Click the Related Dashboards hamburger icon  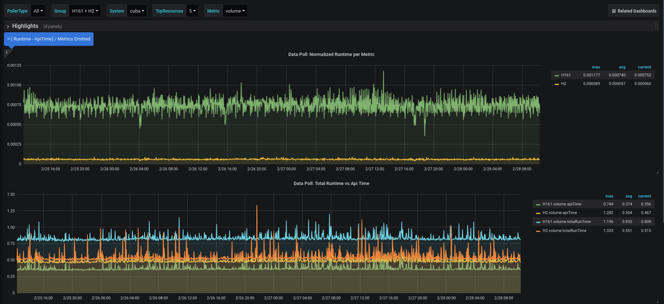tap(614, 11)
